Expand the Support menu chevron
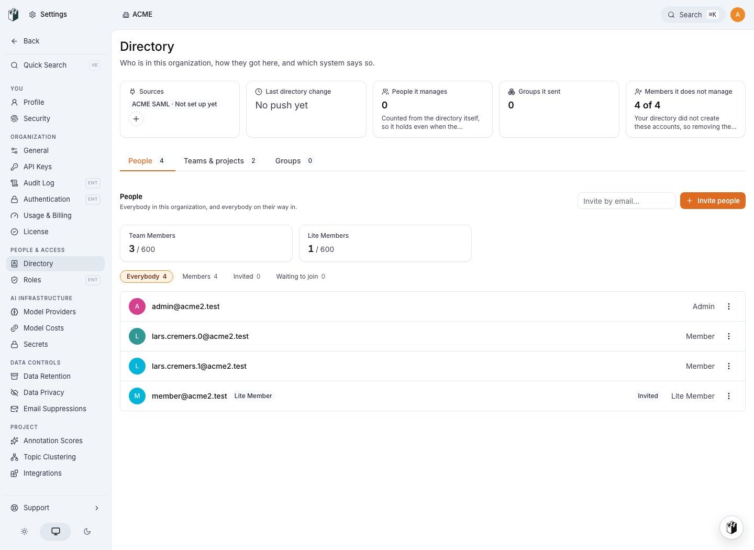 [97, 508]
